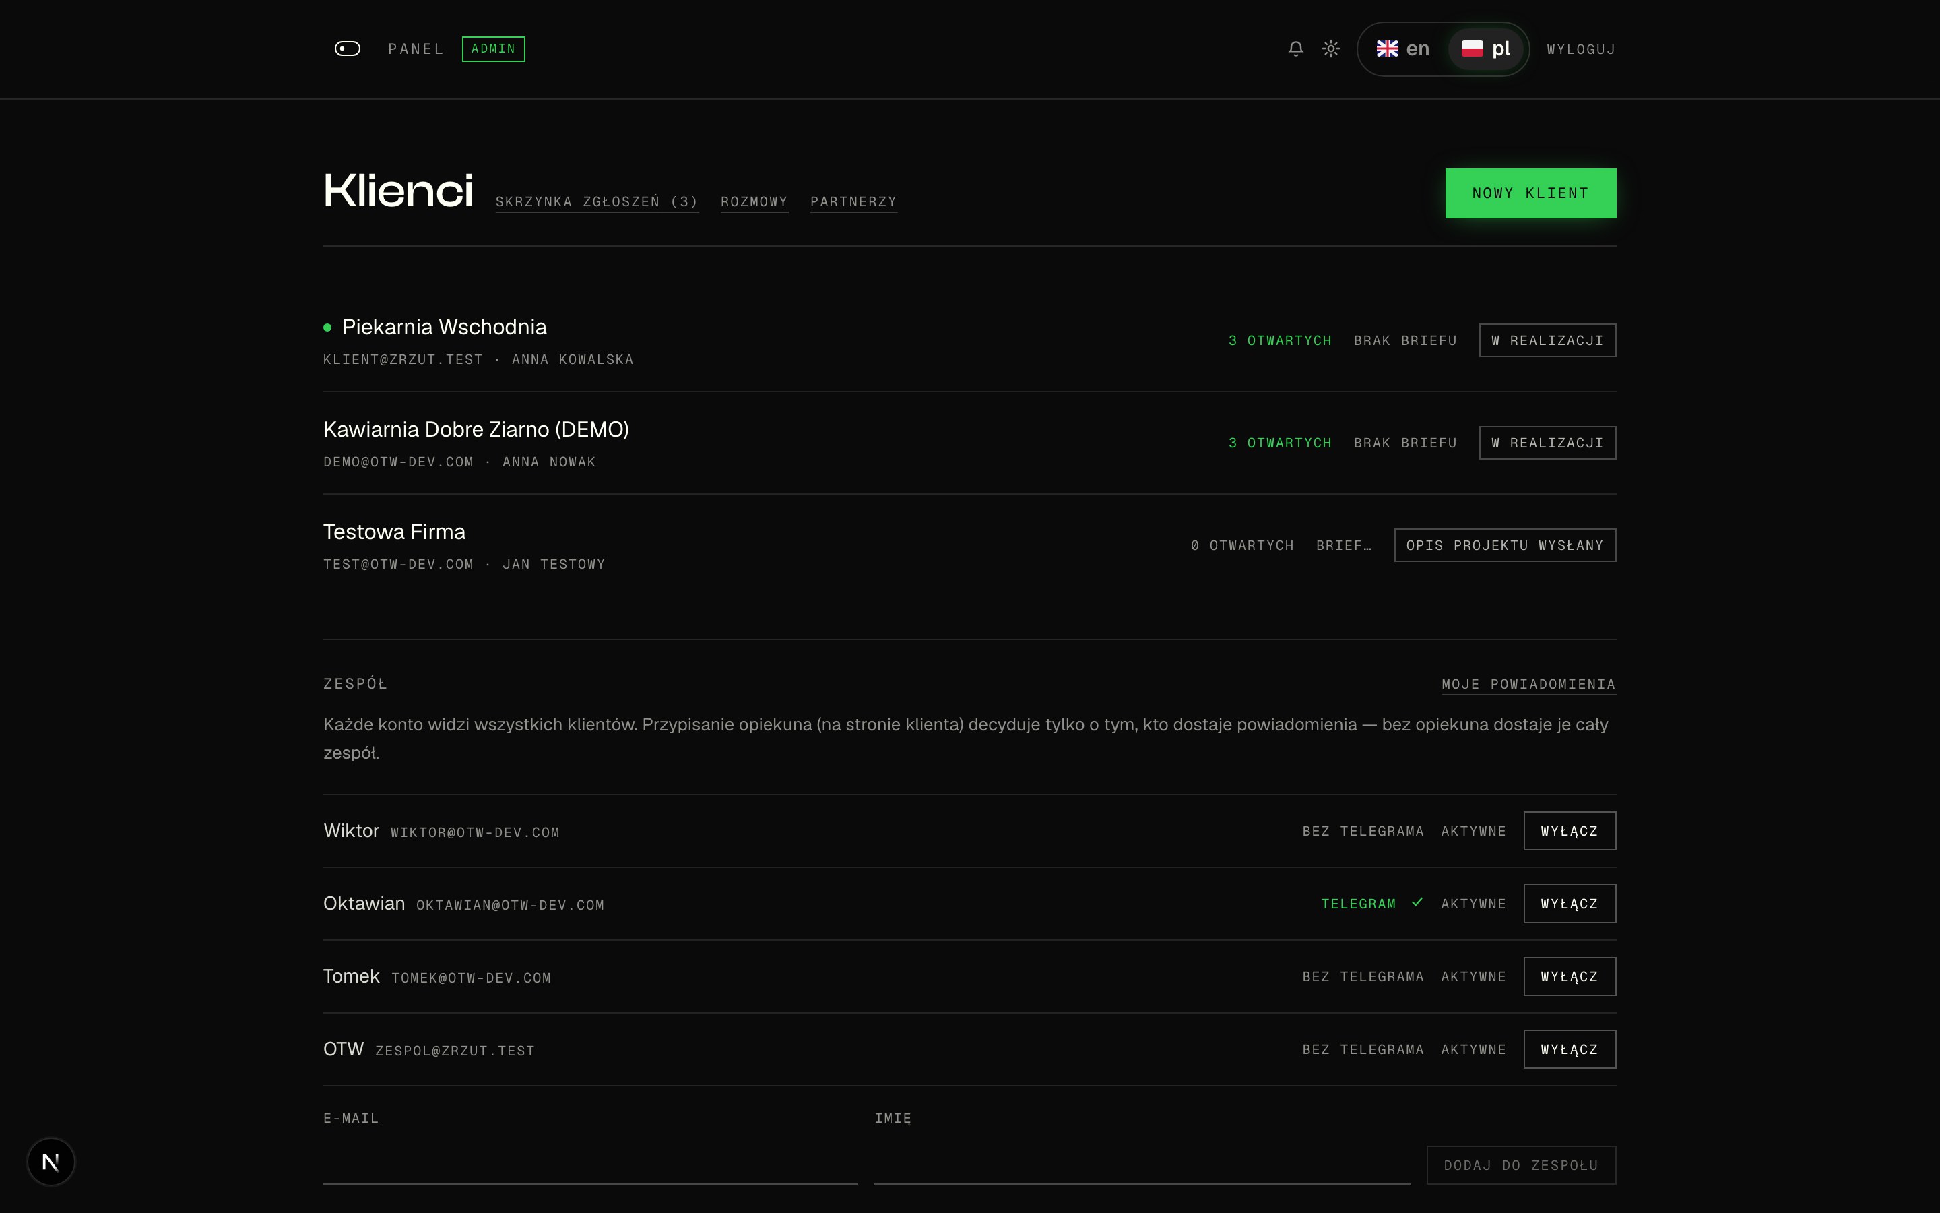
Task: Click Wyloguj to log out
Action: pos(1581,50)
